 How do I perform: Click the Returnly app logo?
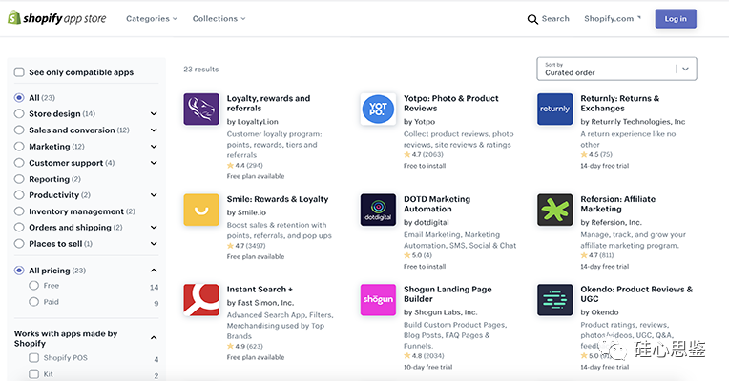554,110
